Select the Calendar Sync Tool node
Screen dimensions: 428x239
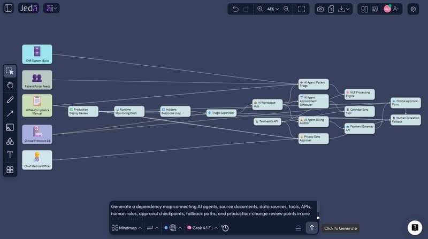point(360,111)
